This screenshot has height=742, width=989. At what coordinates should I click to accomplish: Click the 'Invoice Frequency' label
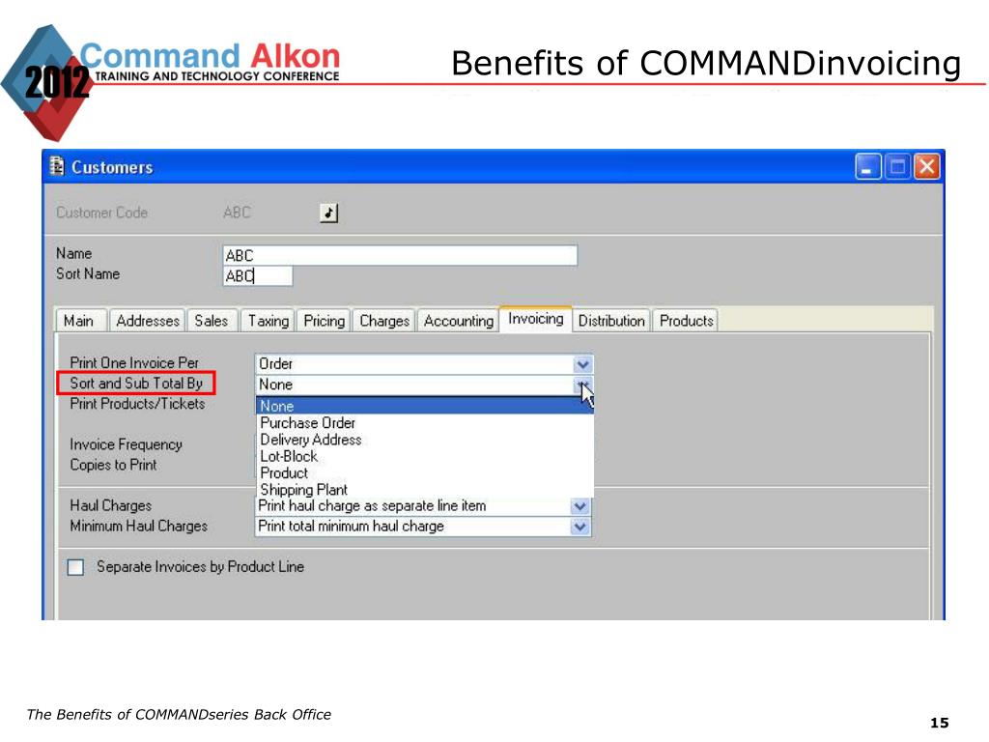(x=127, y=444)
